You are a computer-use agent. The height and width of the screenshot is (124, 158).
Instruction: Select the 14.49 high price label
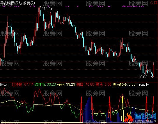[48, 8]
